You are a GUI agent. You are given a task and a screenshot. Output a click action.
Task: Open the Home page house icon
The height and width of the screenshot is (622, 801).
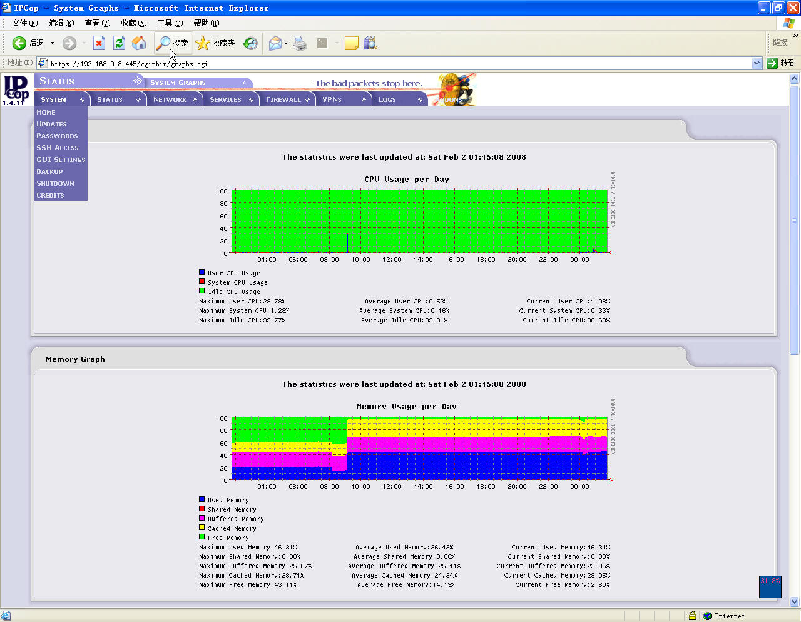coord(139,43)
